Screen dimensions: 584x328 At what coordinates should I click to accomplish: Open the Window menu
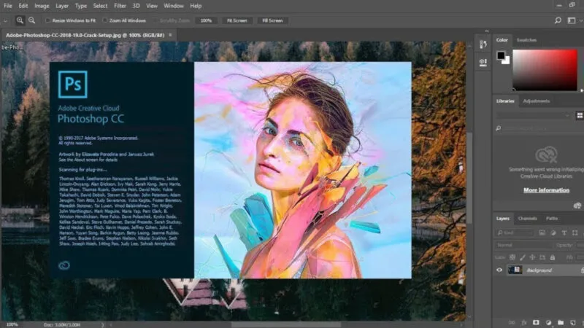pos(174,6)
